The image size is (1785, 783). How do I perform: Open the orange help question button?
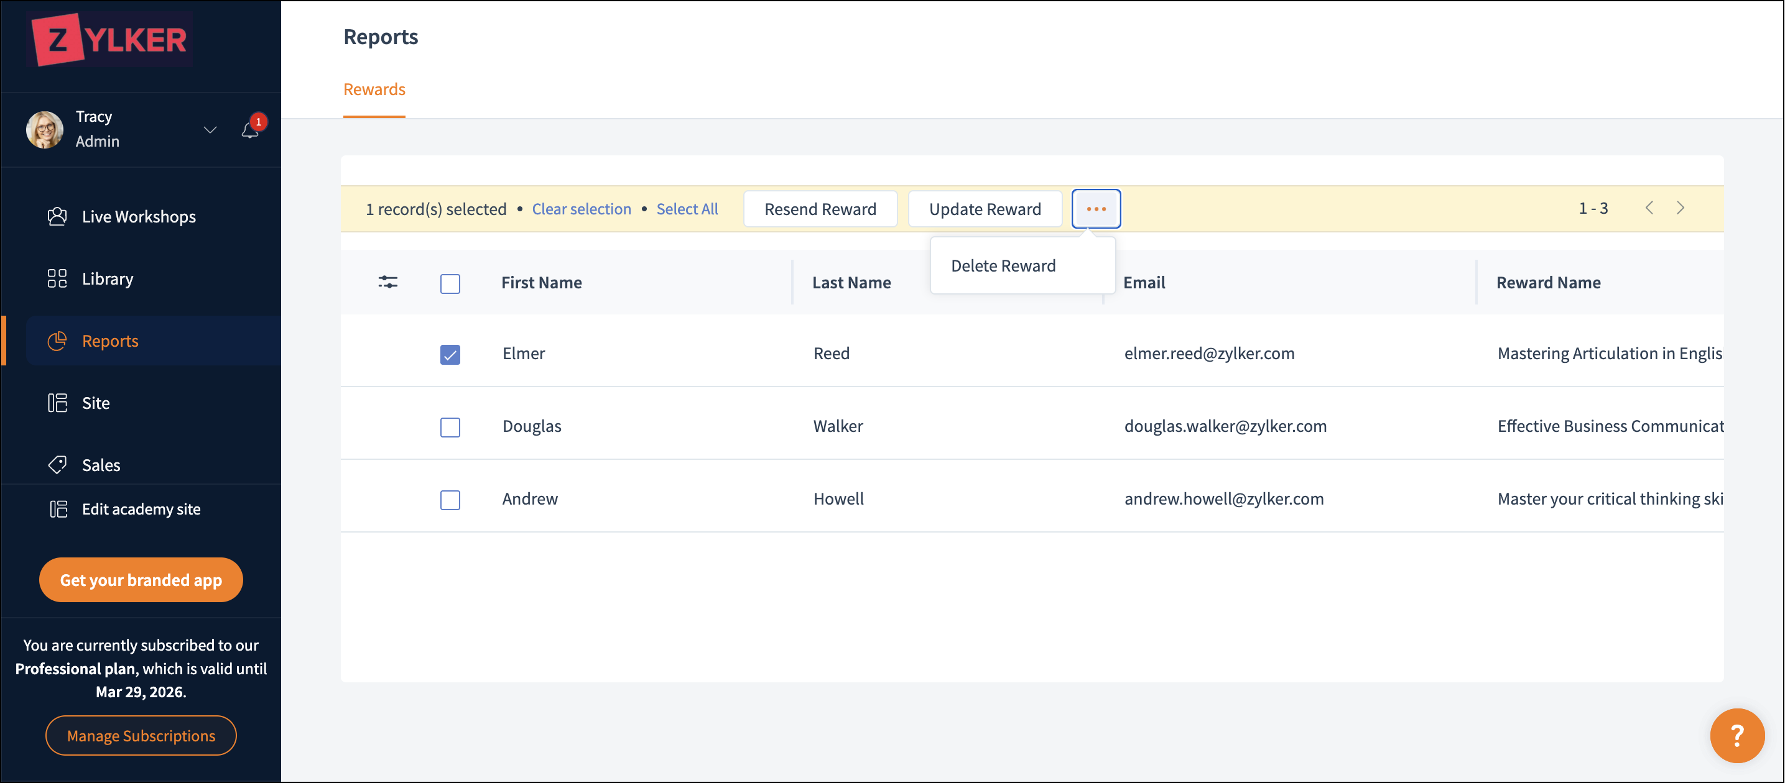1736,735
